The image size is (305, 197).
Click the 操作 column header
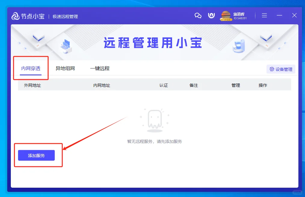coord(263,85)
